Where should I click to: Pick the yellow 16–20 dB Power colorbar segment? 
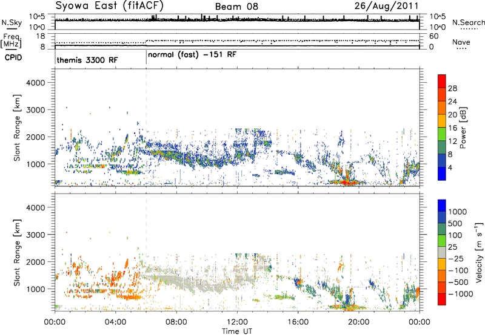(442, 120)
